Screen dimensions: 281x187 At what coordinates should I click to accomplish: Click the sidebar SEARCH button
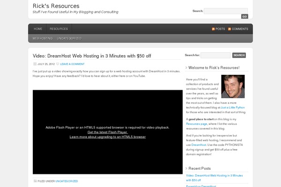[x=239, y=55]
